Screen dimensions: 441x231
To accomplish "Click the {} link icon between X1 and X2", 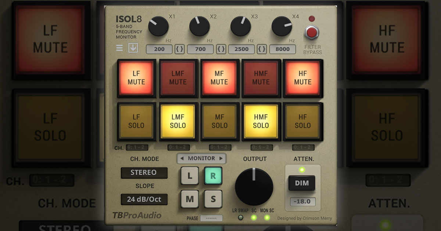I will pos(180,49).
